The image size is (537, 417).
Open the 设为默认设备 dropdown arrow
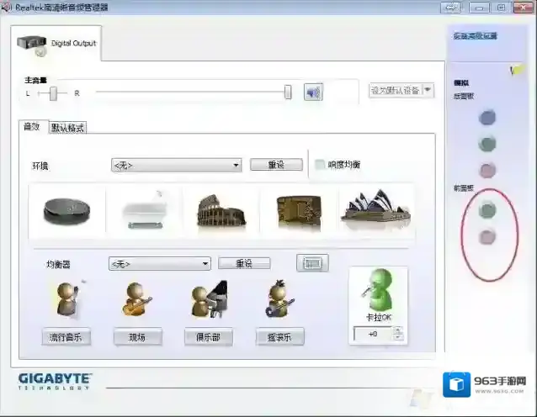click(x=428, y=90)
